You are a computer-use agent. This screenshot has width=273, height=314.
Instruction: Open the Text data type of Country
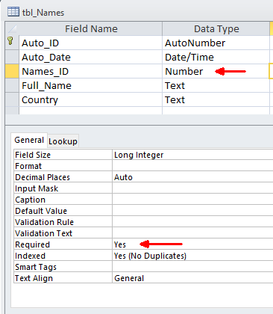click(216, 99)
